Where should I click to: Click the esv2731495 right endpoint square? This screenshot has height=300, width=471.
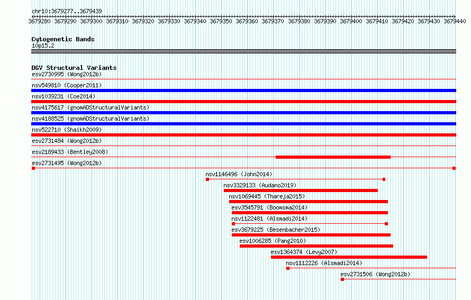454,168
